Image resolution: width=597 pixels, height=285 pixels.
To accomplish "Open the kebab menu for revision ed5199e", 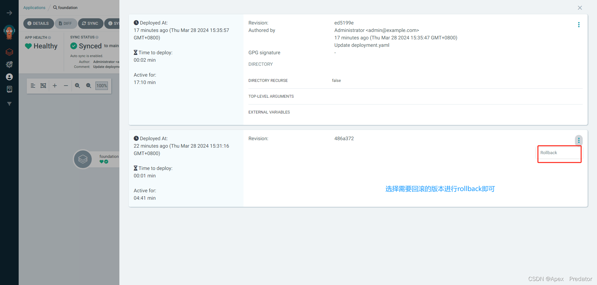I will (579, 25).
